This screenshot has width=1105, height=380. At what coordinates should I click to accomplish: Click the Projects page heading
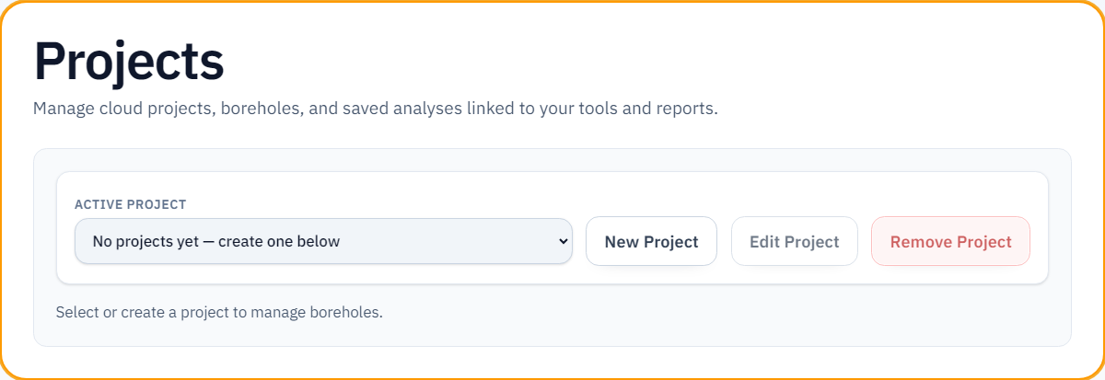(x=129, y=63)
